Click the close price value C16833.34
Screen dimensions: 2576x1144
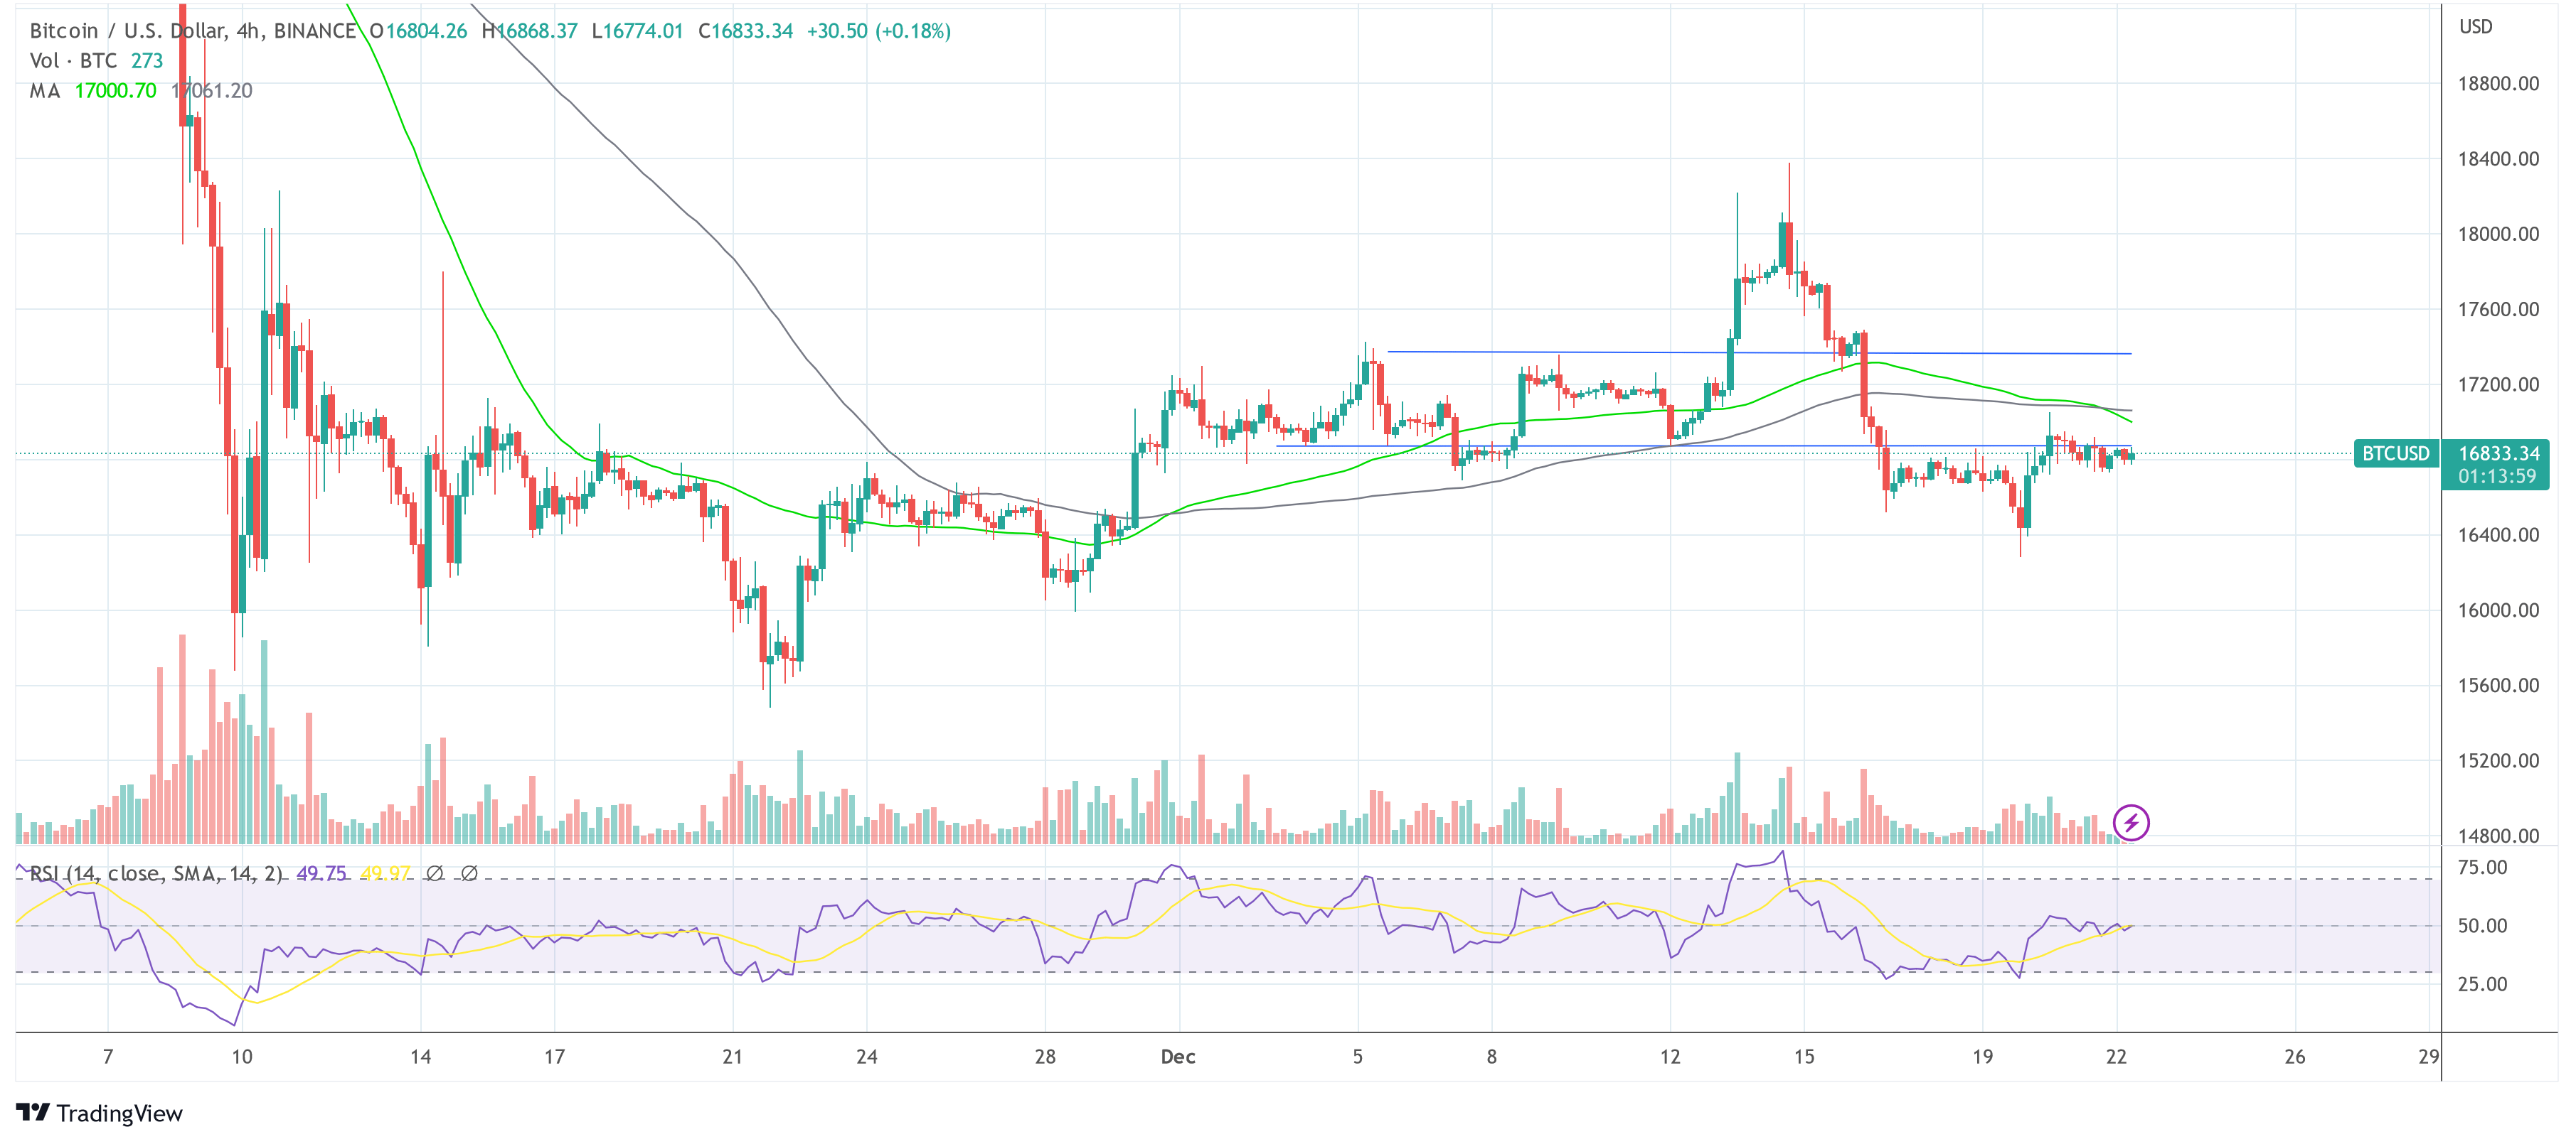(745, 31)
